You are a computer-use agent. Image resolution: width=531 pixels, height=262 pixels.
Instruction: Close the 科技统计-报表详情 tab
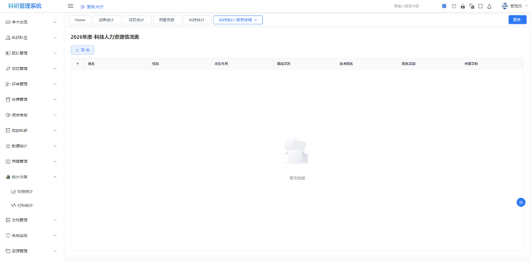coord(256,20)
